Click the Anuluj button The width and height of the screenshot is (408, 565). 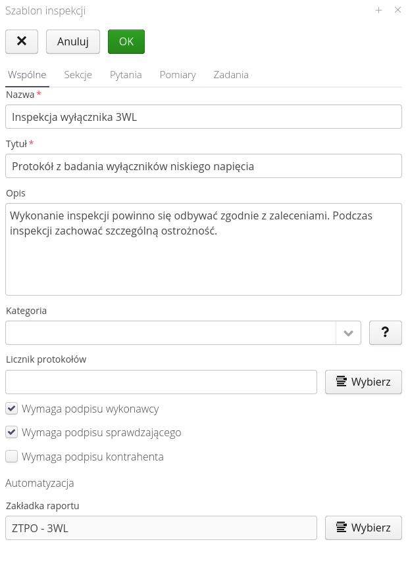pyautogui.click(x=72, y=41)
